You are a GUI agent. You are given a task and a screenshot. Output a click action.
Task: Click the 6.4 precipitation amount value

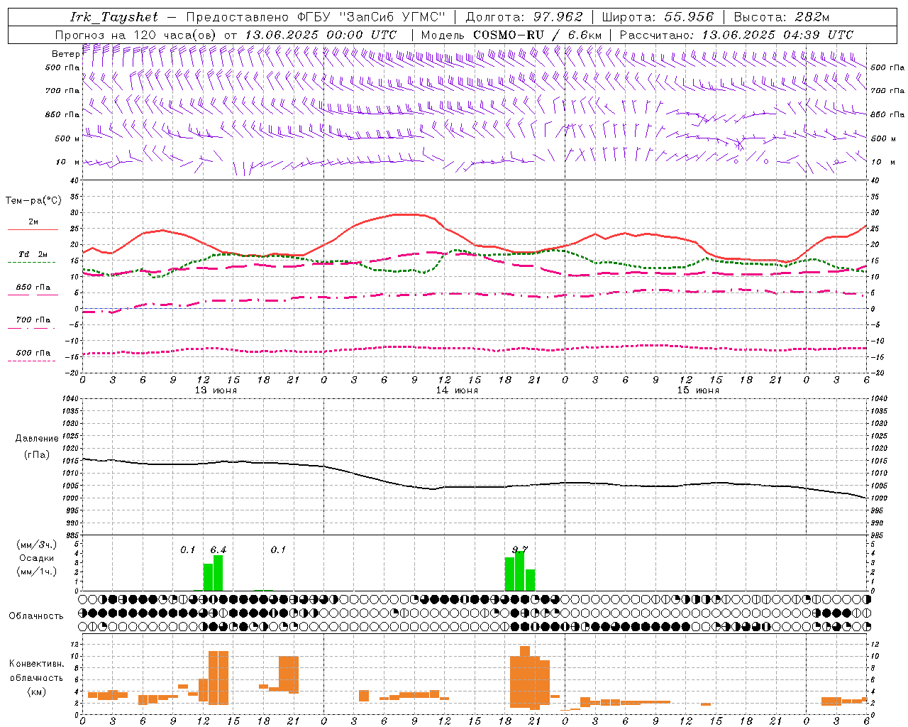218,550
